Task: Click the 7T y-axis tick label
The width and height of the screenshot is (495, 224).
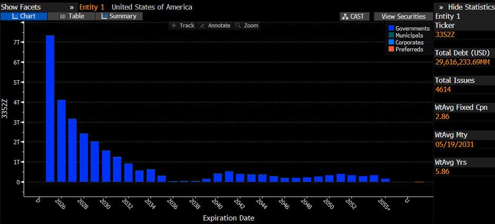Action: tap(16, 42)
